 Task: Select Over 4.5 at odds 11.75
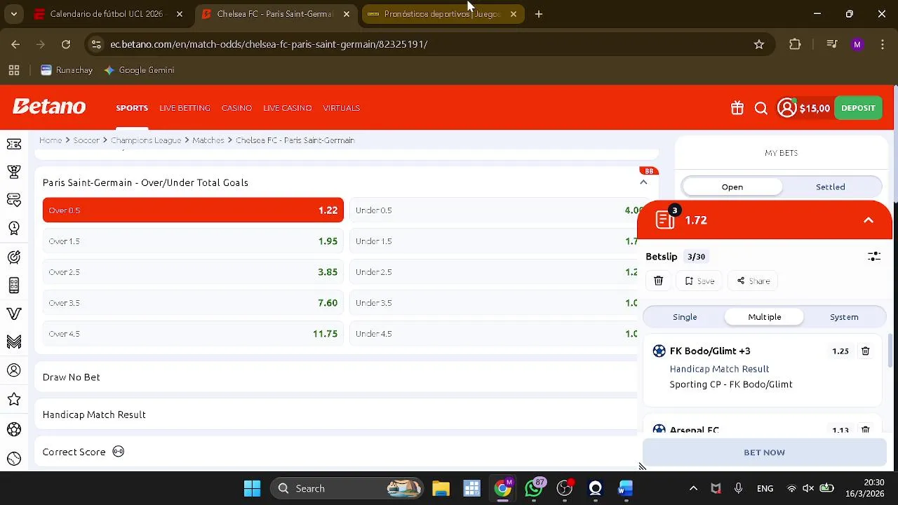pos(193,334)
